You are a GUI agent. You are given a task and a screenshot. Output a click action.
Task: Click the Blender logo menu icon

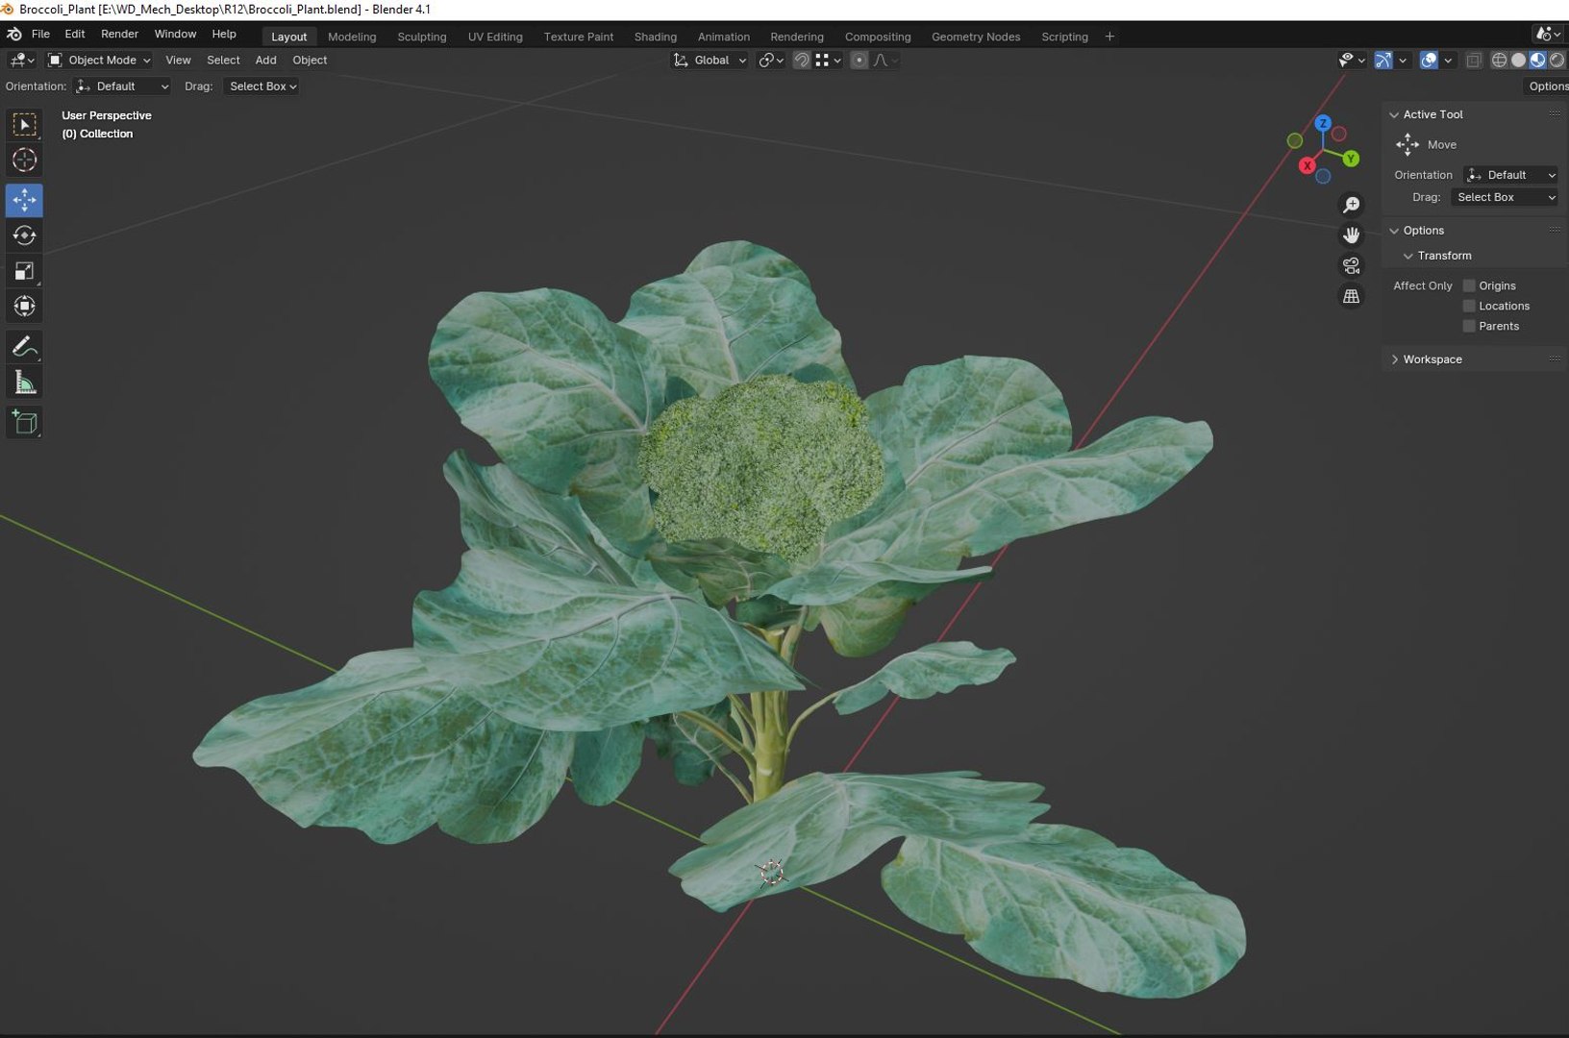pos(14,34)
